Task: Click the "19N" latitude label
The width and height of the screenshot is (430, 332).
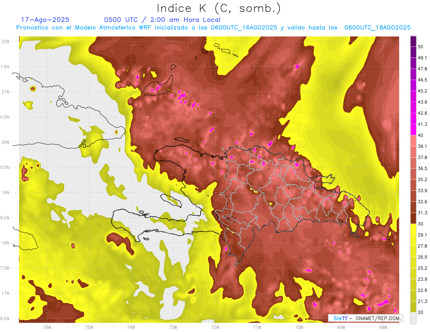Action: [x=6, y=192]
